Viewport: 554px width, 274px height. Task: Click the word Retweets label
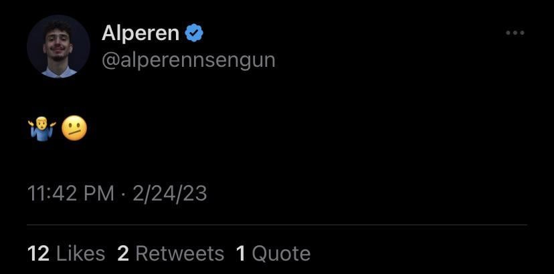coord(179,253)
